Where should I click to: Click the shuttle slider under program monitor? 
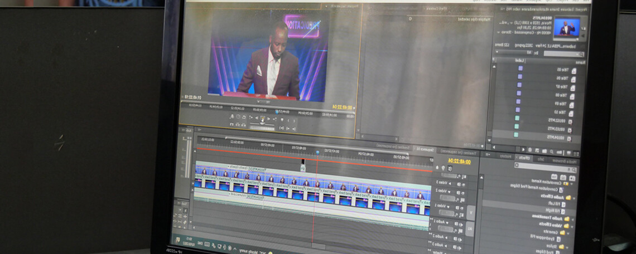(262, 124)
